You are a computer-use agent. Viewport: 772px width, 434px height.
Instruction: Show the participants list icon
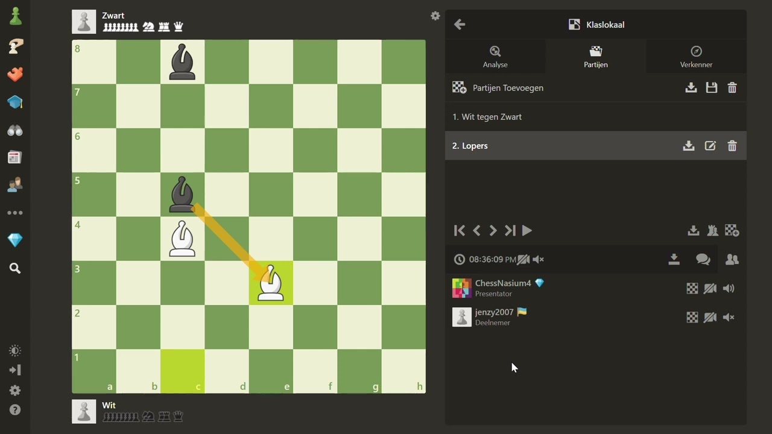click(x=732, y=259)
